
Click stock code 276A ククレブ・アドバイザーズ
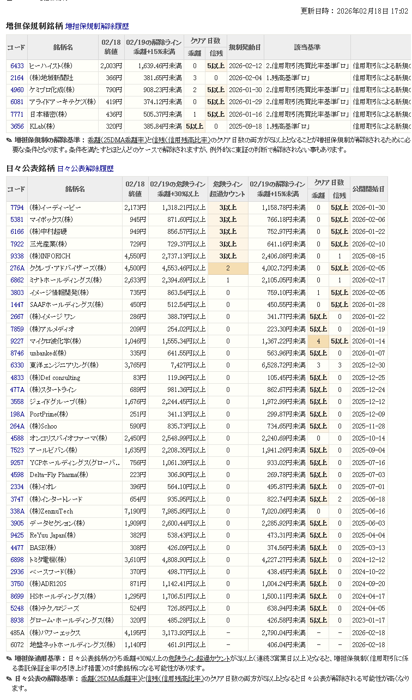click(x=17, y=268)
